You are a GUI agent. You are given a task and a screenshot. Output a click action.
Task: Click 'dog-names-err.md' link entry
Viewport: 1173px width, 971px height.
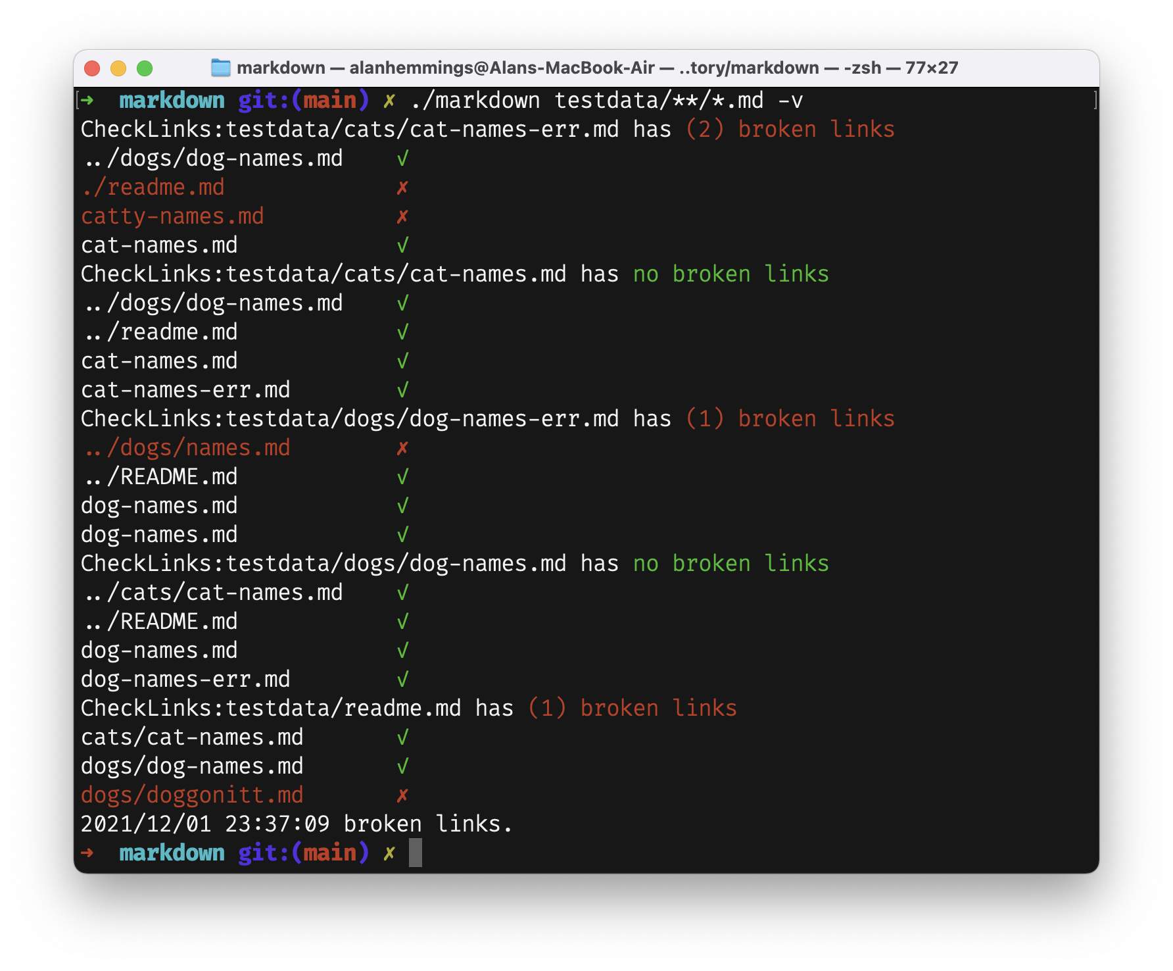tap(185, 680)
